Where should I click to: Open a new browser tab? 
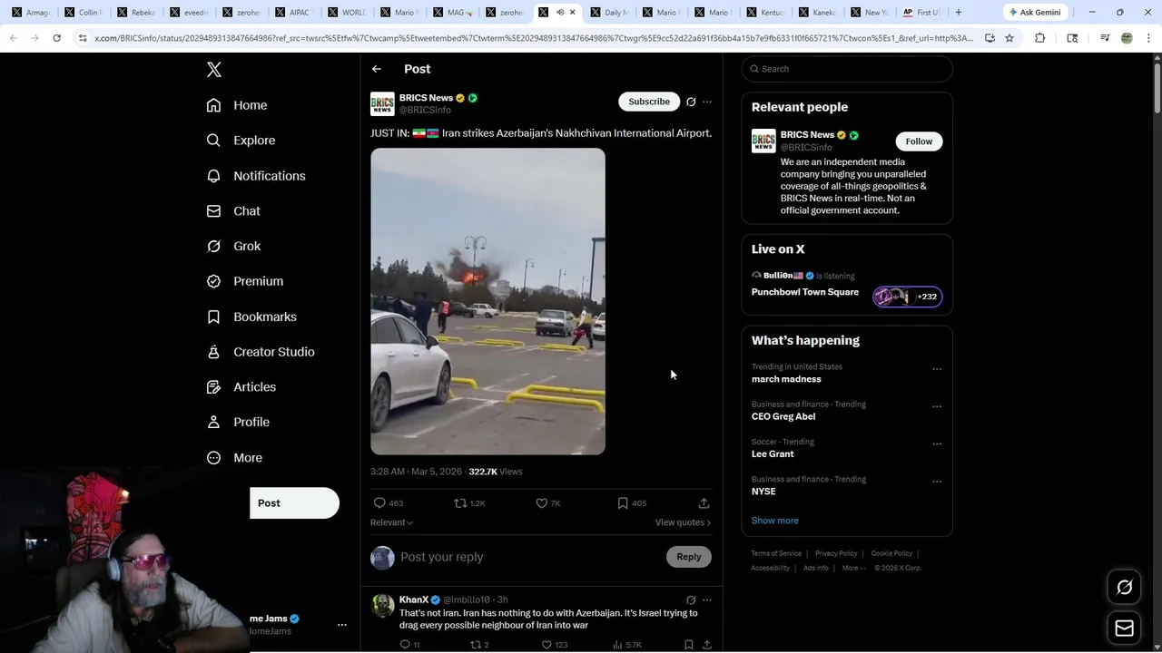pos(959,12)
